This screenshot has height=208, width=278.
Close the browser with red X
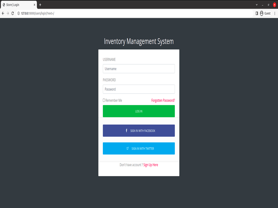[x=274, y=5]
